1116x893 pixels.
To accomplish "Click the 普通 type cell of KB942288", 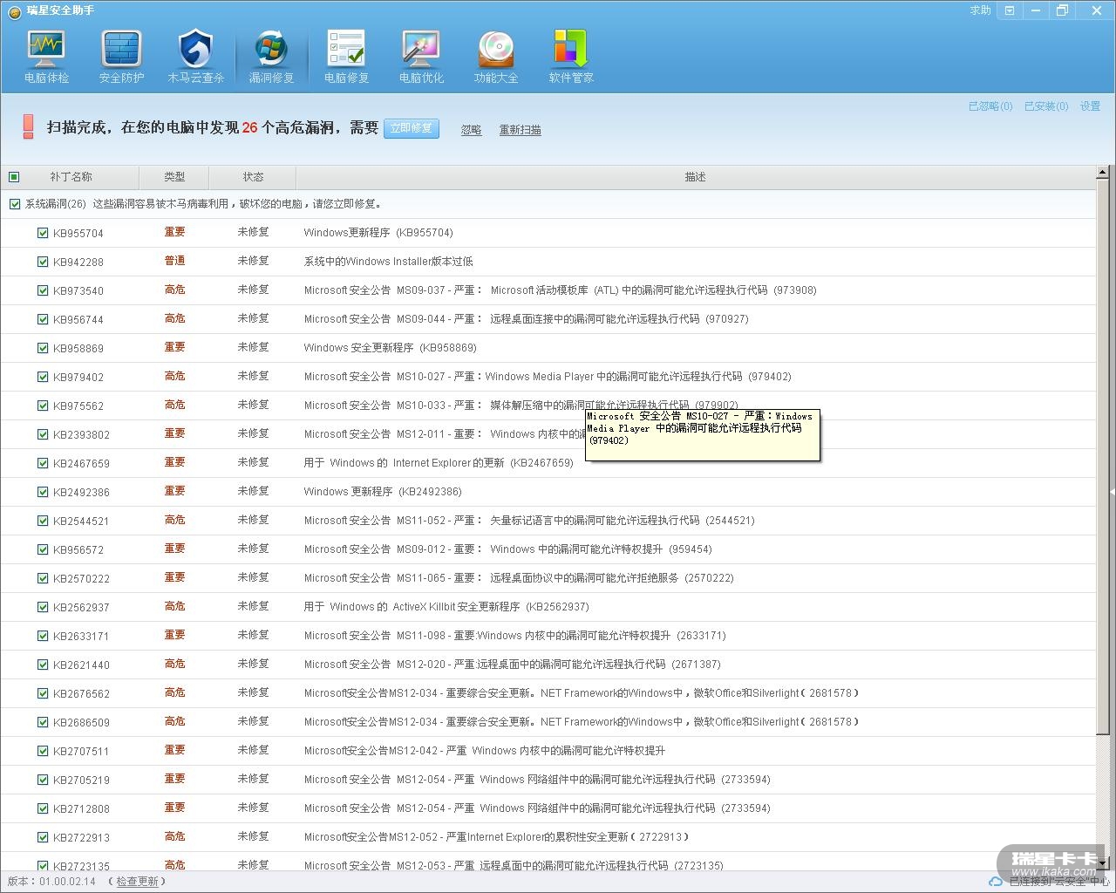I will (174, 261).
